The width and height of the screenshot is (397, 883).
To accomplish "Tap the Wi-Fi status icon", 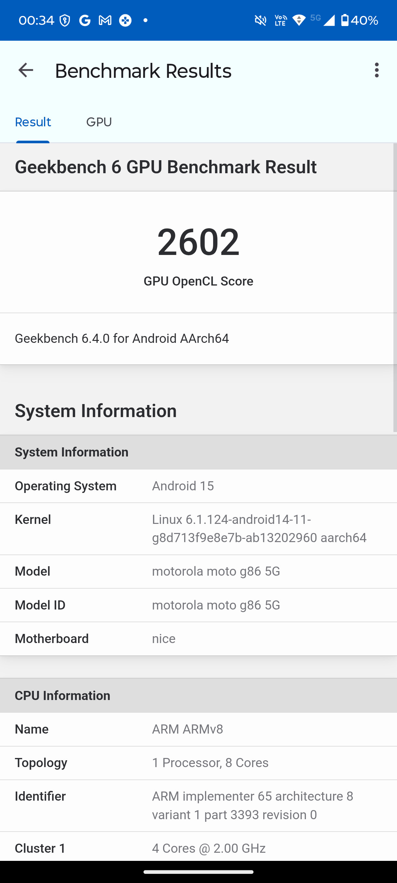I will [299, 20].
